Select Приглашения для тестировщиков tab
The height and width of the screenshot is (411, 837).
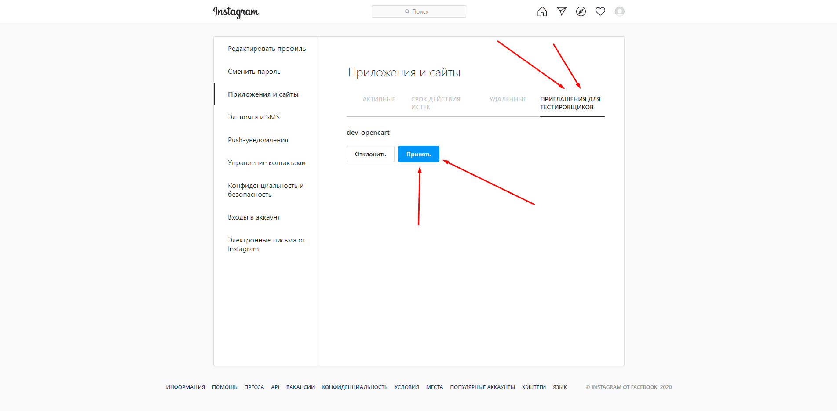pyautogui.click(x=570, y=103)
